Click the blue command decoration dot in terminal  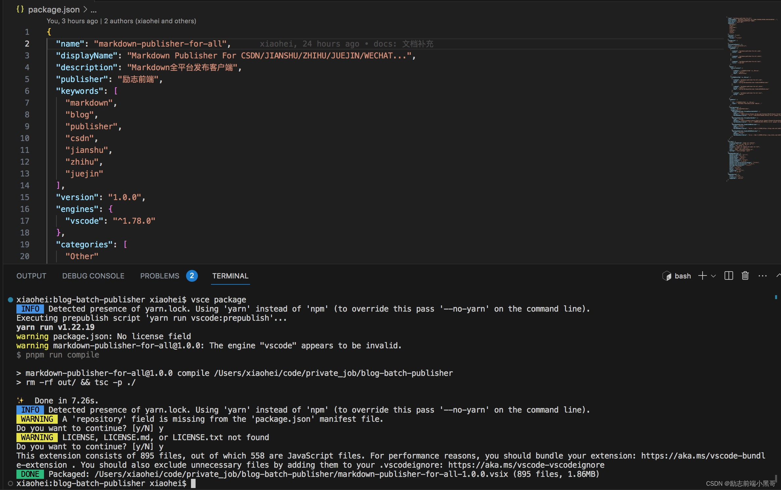10,299
